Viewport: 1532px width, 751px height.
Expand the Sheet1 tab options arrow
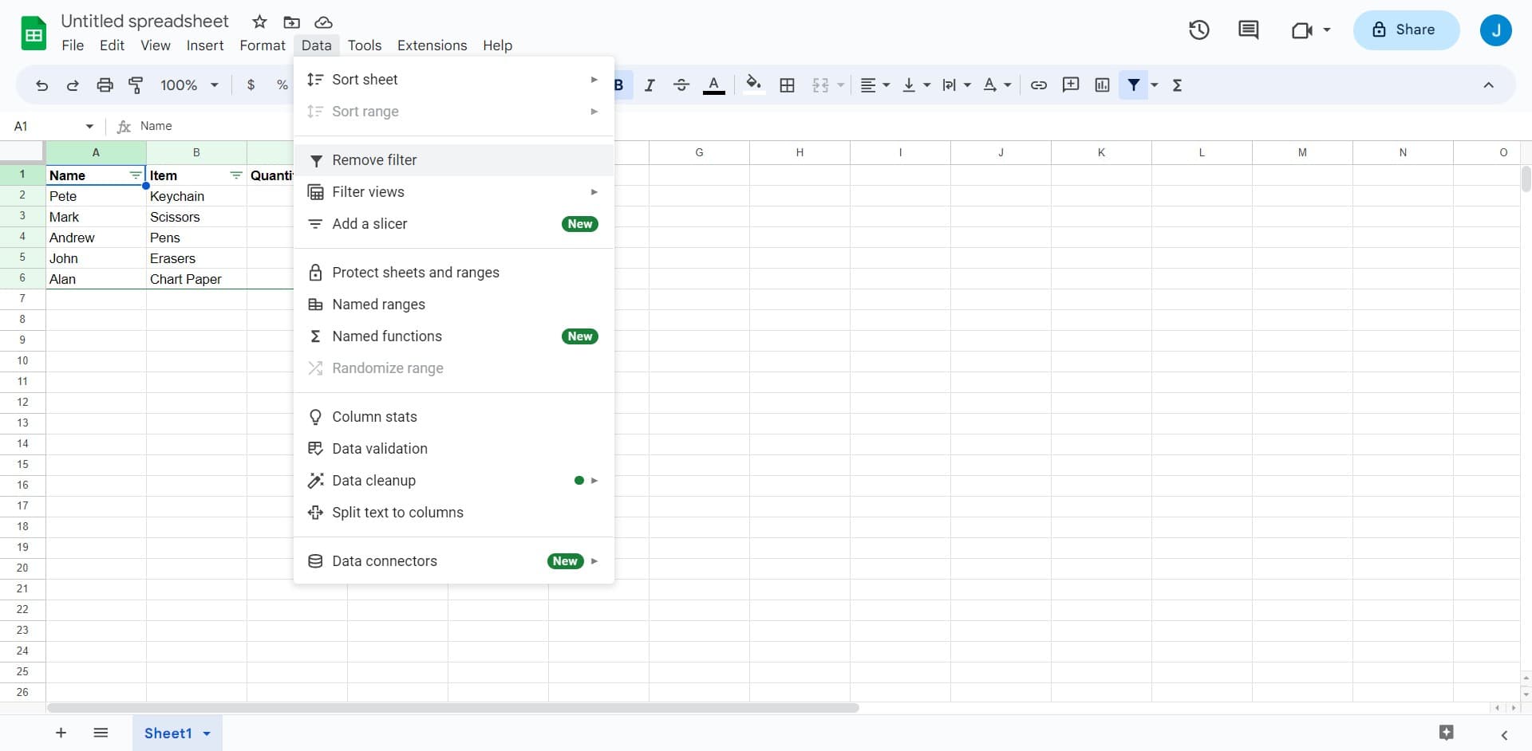click(x=207, y=733)
